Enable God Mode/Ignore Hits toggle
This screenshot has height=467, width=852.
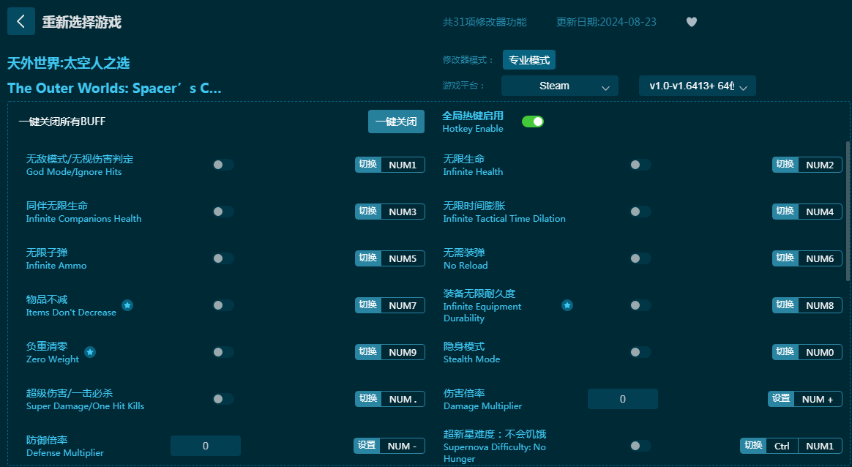(223, 165)
